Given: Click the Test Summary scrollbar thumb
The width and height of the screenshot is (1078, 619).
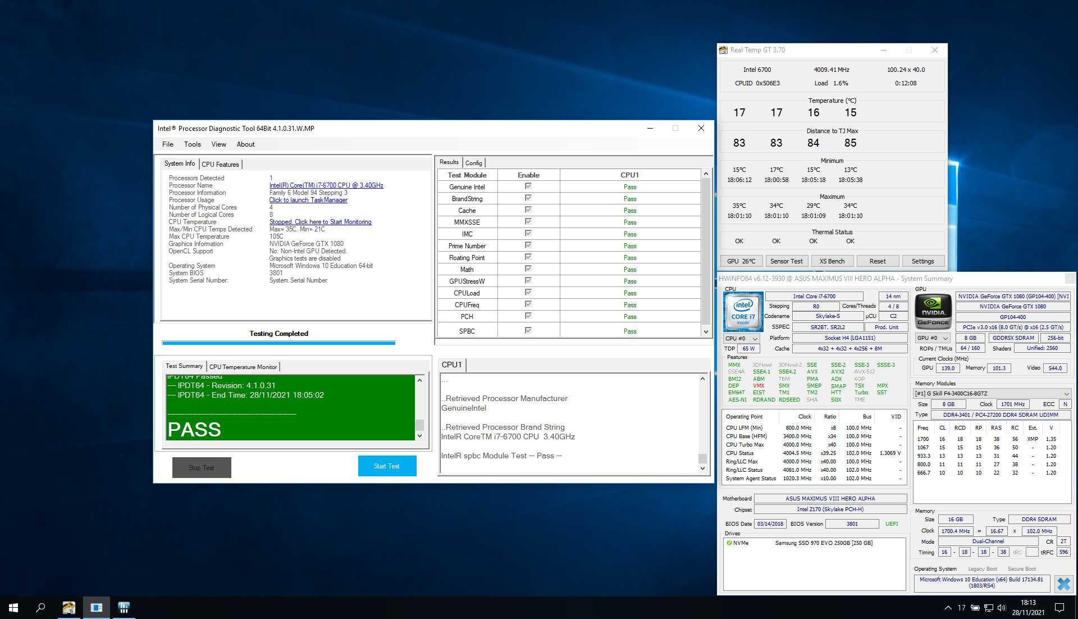Looking at the screenshot, I should [419, 425].
